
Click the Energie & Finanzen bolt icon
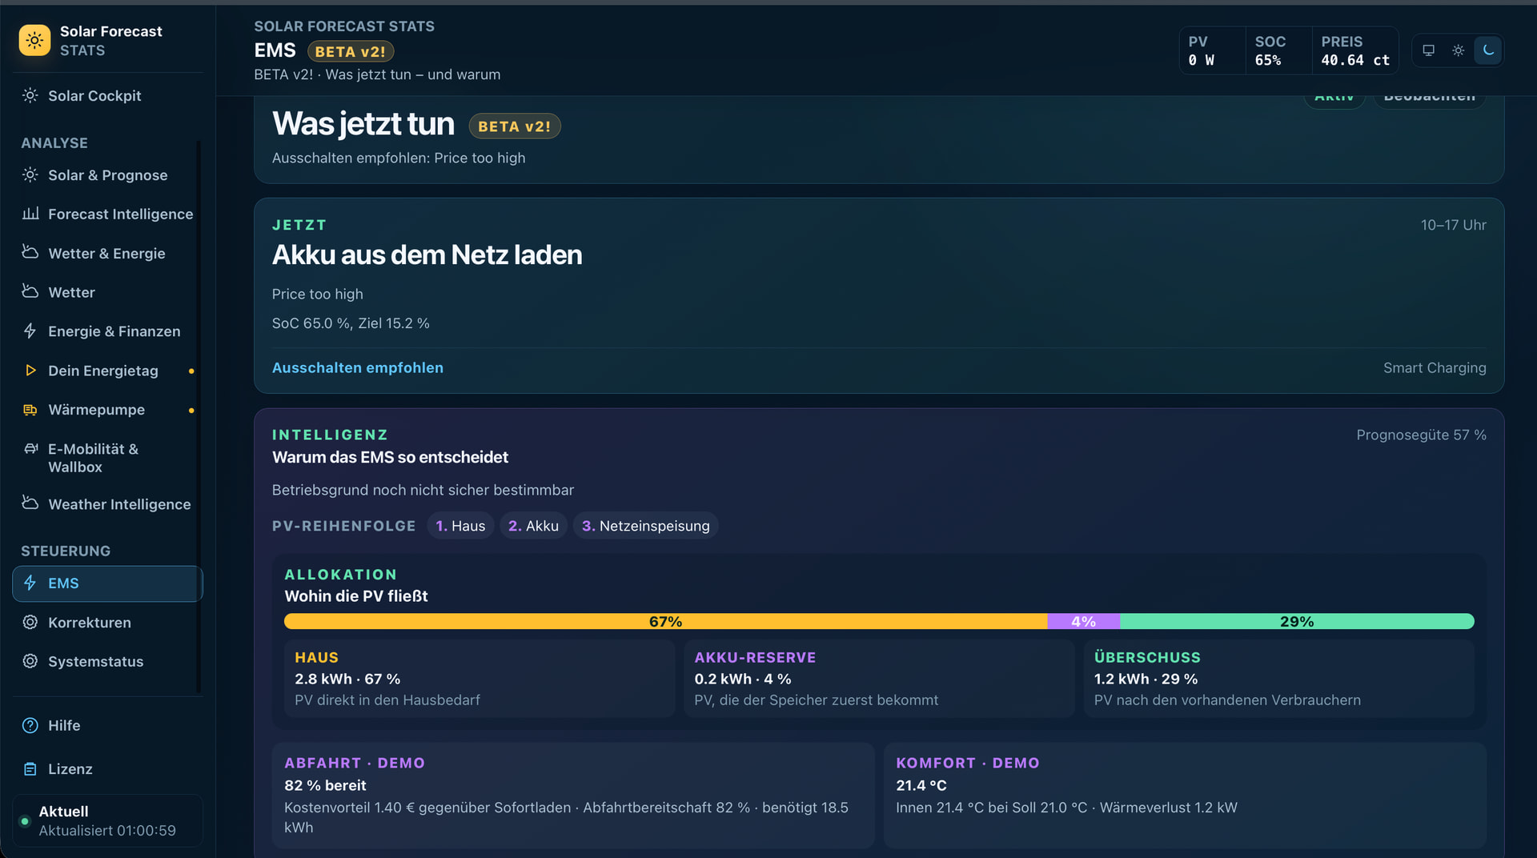tap(30, 331)
